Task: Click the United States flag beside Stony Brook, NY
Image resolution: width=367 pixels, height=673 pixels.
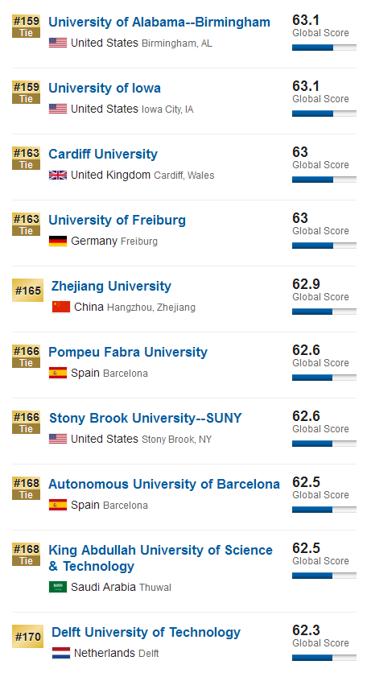Action: (58, 439)
